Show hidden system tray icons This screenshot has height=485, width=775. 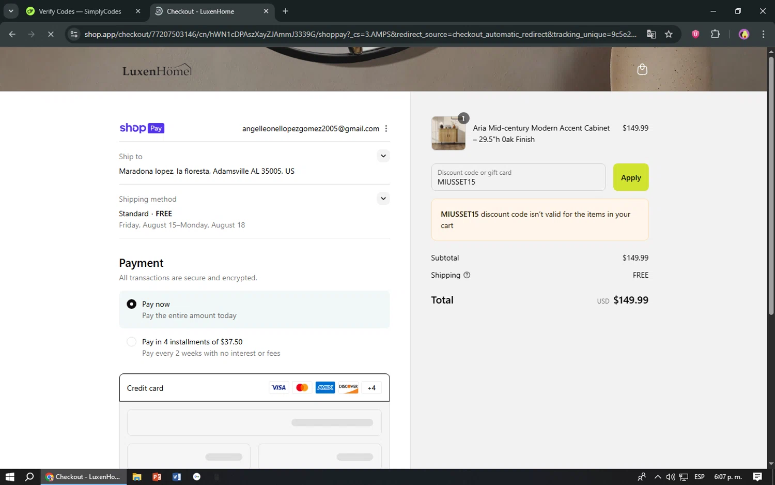click(x=657, y=477)
